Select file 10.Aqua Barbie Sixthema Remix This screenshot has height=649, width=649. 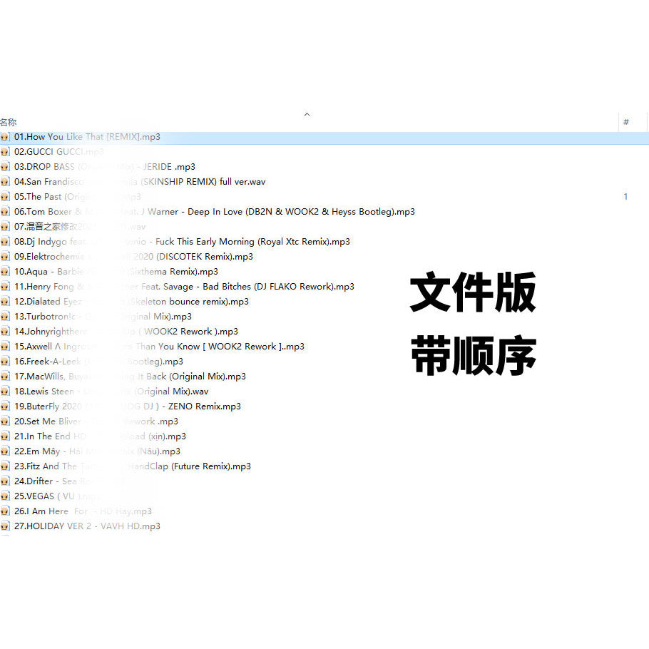116,272
